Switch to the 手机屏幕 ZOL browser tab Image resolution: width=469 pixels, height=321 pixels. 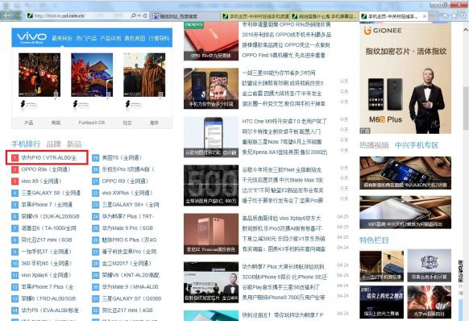[x=324, y=16]
